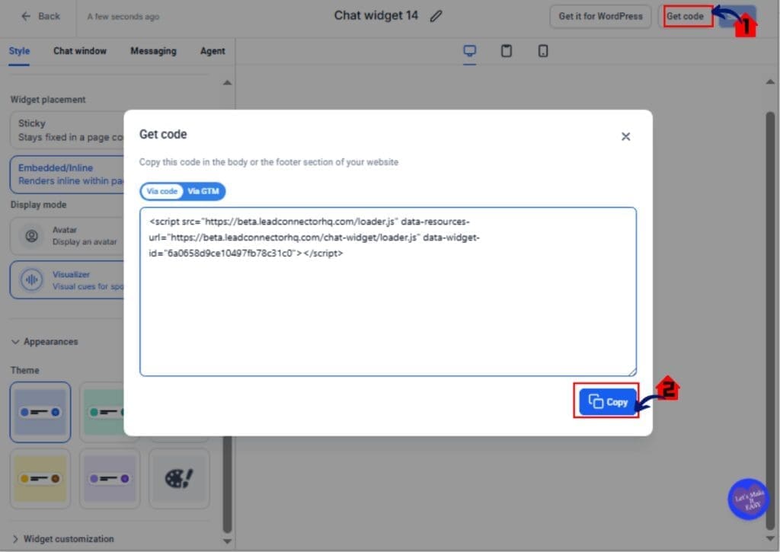Open the Agent tab
The width and height of the screenshot is (780, 552).
tap(213, 51)
